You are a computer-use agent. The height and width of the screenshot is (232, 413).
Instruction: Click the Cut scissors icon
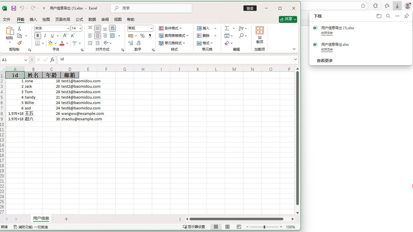coord(19,28)
